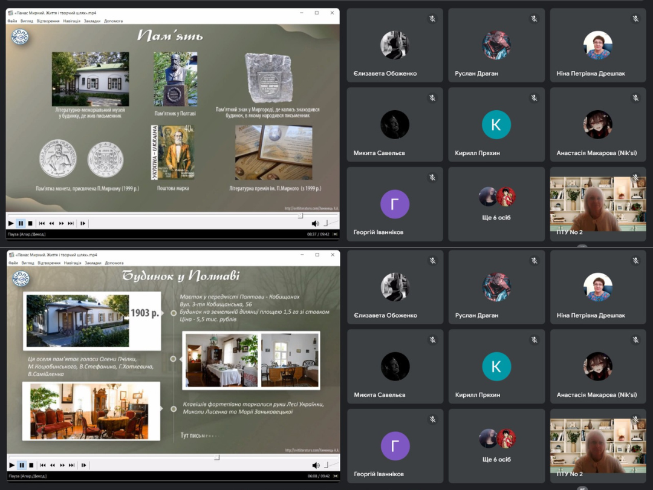This screenshot has width=653, height=490.
Task: Open Файл menu in the Будинок у Полтаві player
Action: [13, 263]
